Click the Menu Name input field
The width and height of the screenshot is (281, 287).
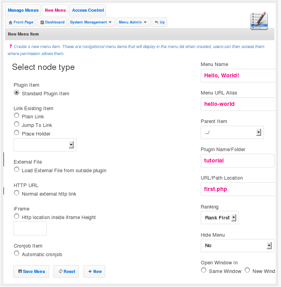click(238, 75)
